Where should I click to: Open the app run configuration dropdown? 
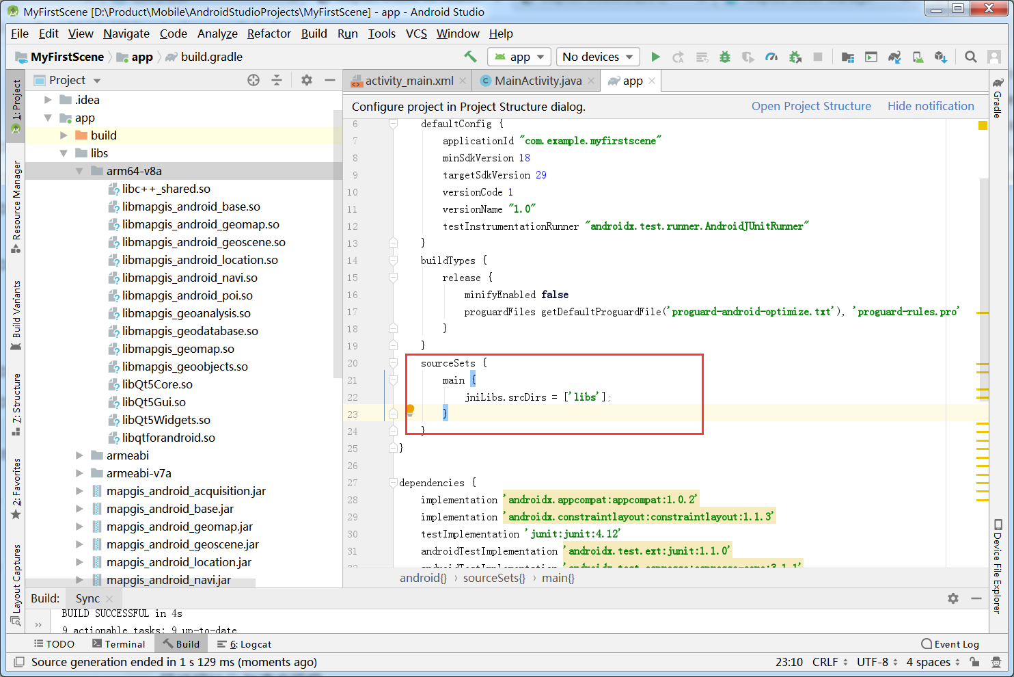pyautogui.click(x=519, y=57)
